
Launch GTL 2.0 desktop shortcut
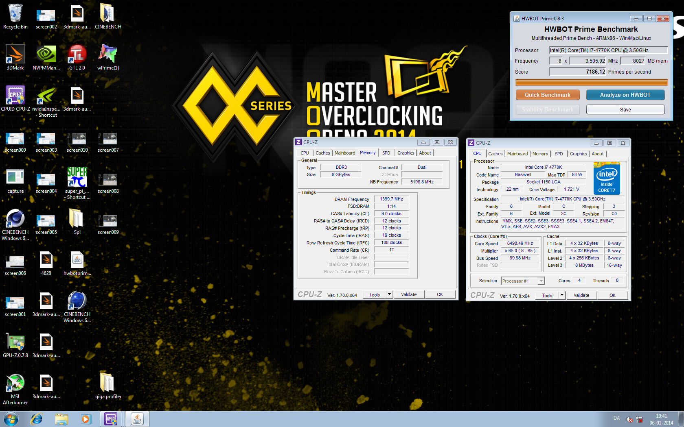pos(77,57)
